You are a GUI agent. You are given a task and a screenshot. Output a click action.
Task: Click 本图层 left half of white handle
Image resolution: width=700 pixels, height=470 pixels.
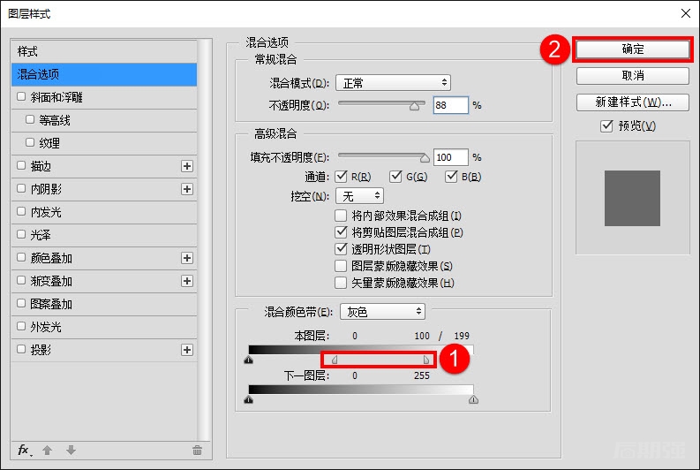[335, 360]
